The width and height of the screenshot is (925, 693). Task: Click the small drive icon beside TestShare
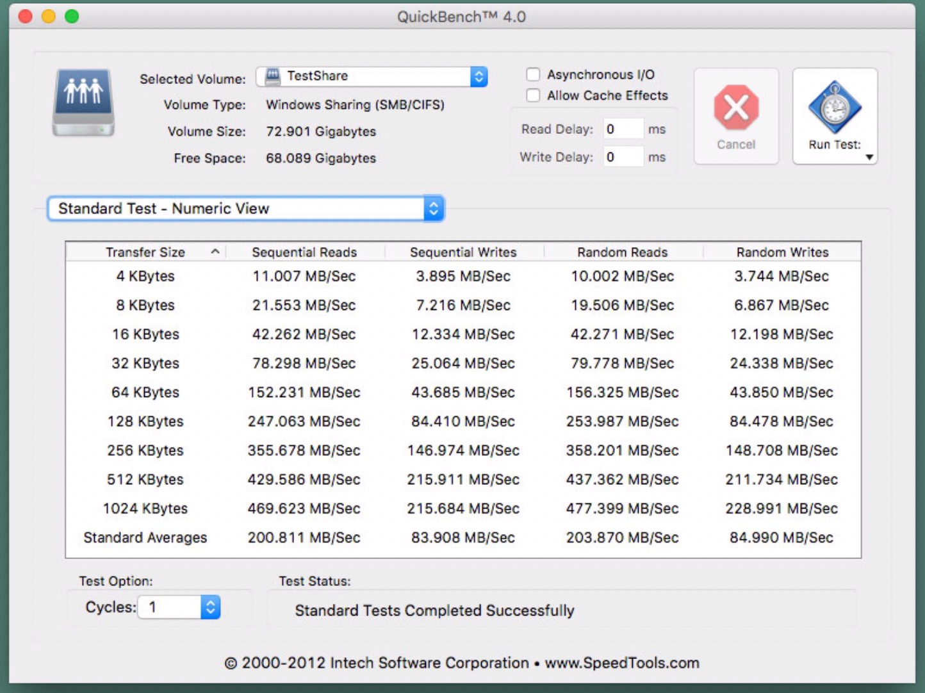point(273,76)
